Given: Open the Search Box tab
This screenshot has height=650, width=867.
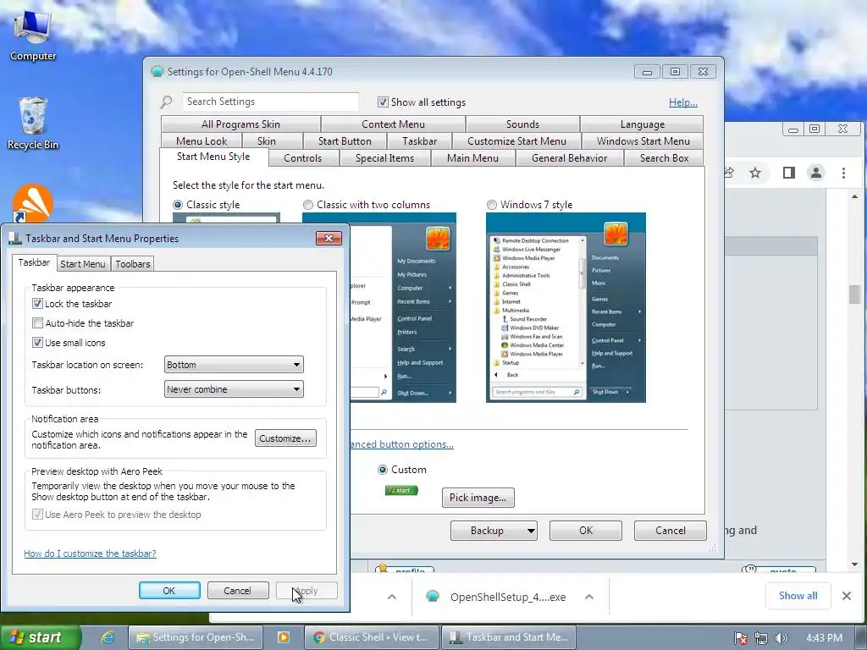Looking at the screenshot, I should (664, 158).
